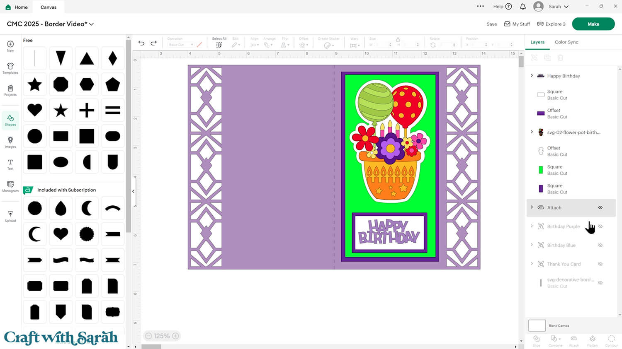Go to the Home tab
The height and width of the screenshot is (349, 622).
point(17,7)
